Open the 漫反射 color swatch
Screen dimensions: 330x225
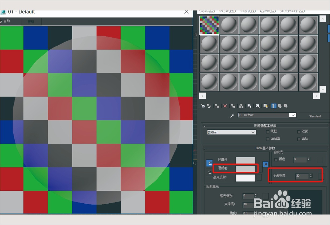pos(246,168)
